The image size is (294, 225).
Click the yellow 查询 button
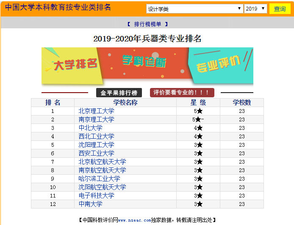tap(280, 9)
